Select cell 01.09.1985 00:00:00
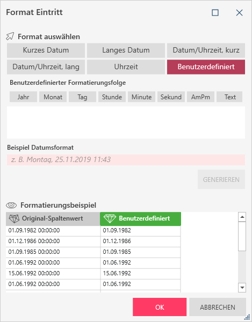The height and width of the screenshot is (322, 252). click(x=53, y=252)
